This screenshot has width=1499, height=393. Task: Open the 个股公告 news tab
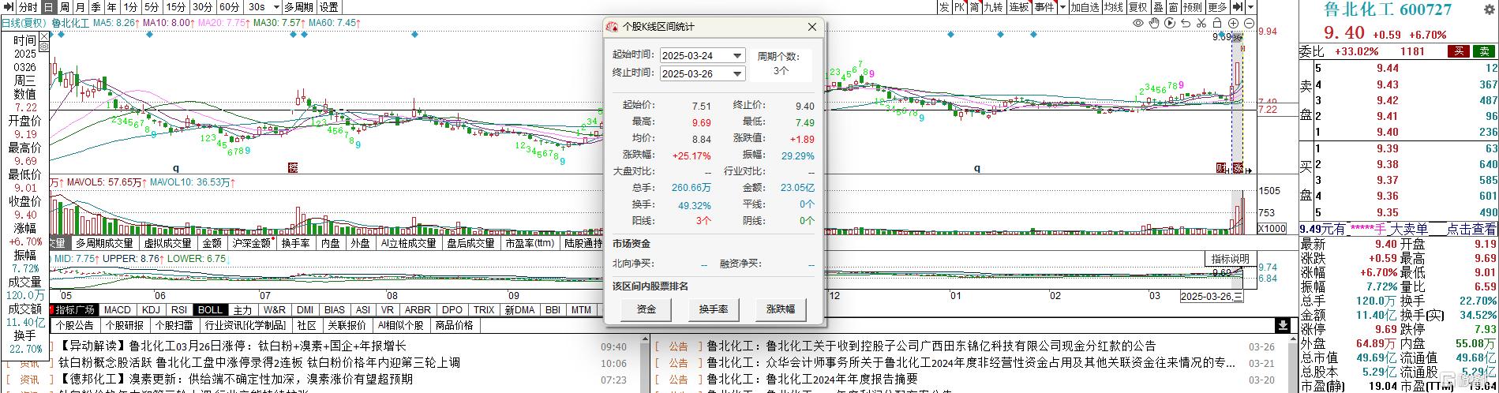tap(73, 325)
